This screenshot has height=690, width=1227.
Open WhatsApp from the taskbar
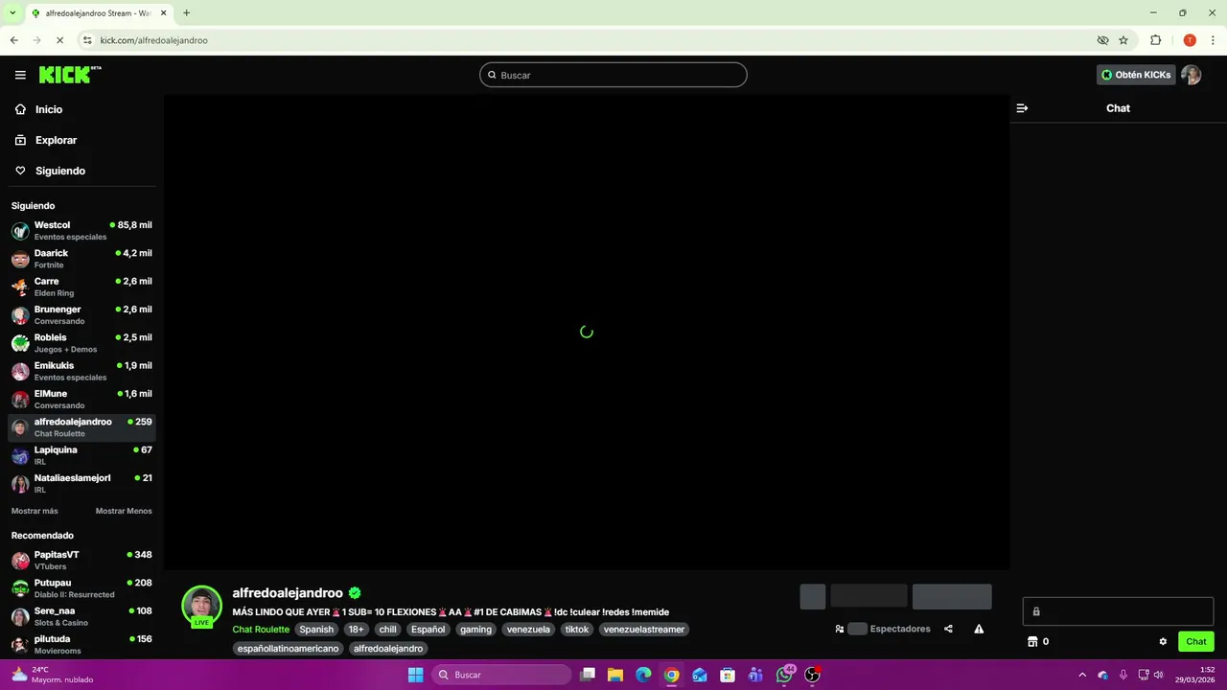coord(785,675)
